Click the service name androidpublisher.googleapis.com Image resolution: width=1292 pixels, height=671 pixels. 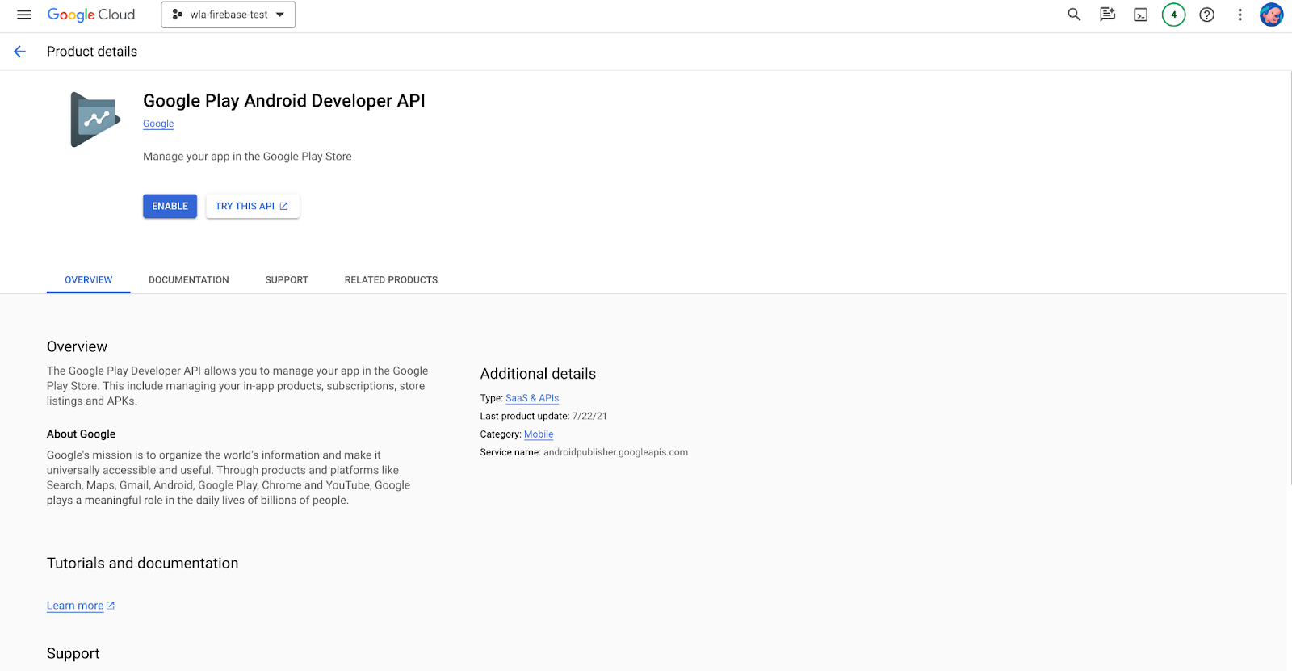[x=615, y=452]
